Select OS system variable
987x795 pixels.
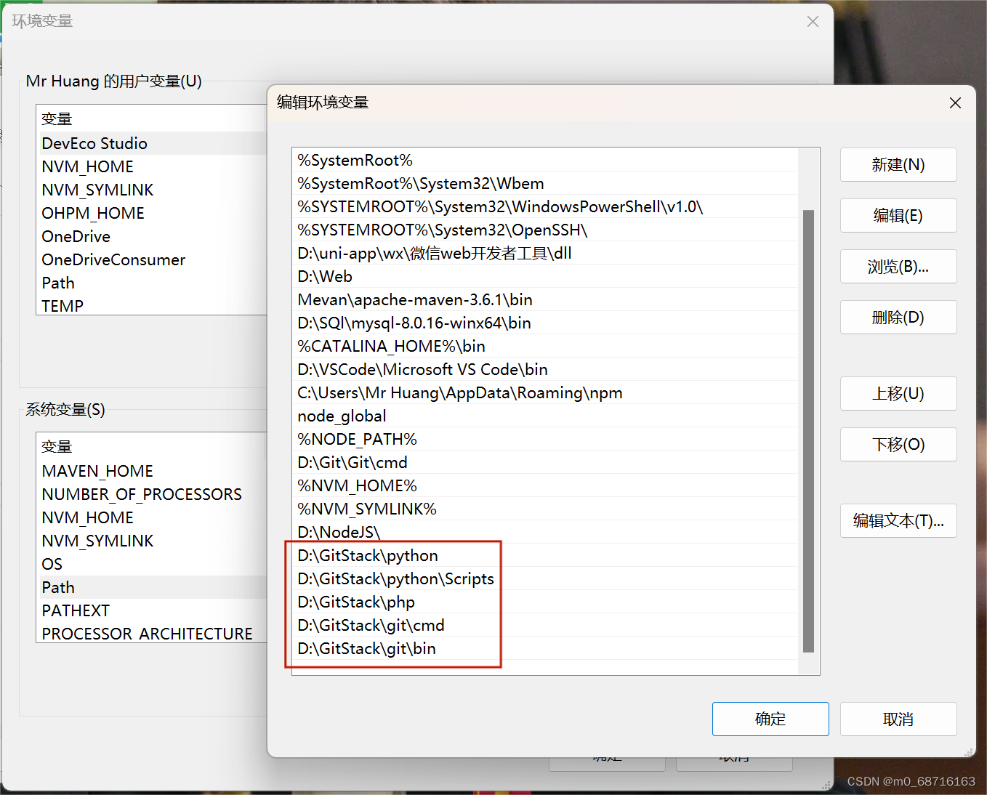(152, 564)
